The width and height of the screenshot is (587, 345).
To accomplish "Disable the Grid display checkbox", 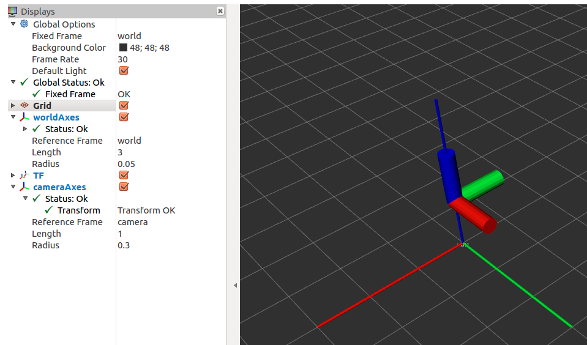I will click(124, 105).
